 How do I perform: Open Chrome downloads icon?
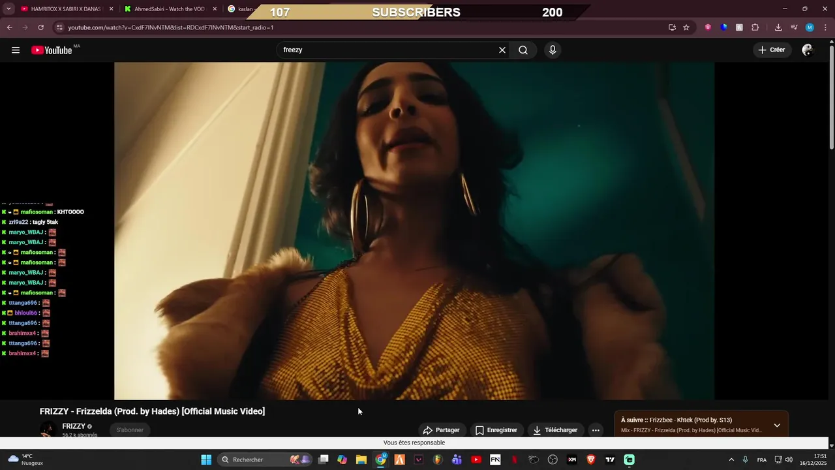pos(778,27)
